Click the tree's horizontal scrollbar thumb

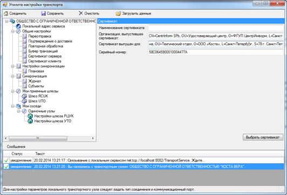38,138
